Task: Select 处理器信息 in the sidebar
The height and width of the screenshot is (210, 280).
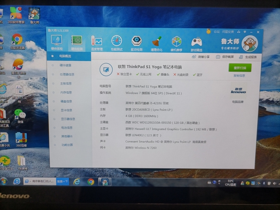Action: [x=67, y=74]
